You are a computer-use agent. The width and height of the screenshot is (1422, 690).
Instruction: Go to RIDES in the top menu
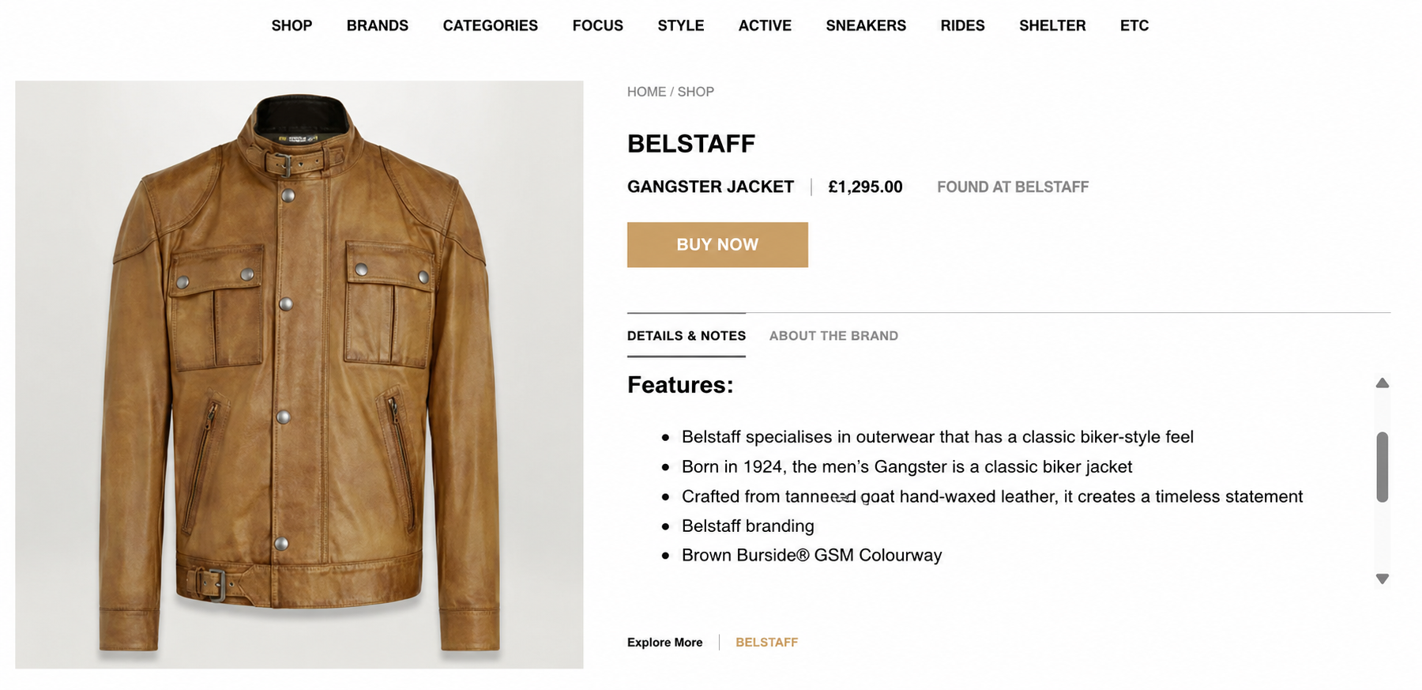pos(961,25)
